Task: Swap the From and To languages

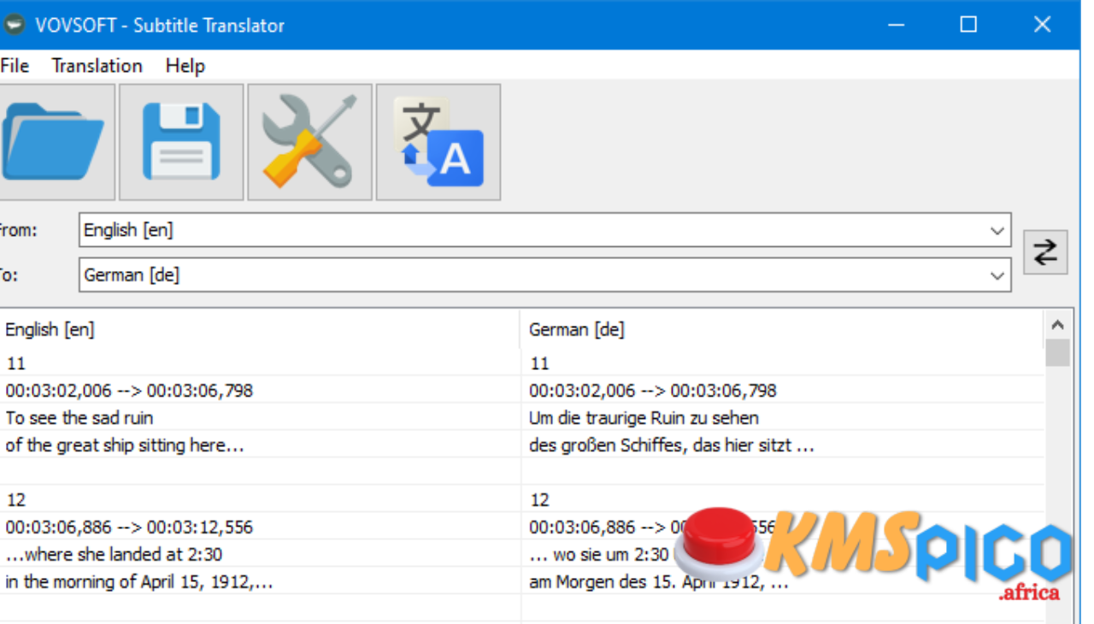Action: click(x=1045, y=252)
